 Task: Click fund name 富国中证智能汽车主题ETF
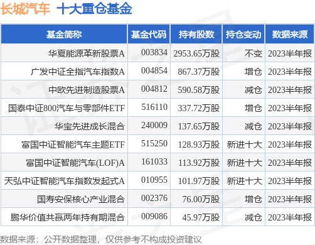click(x=73, y=144)
